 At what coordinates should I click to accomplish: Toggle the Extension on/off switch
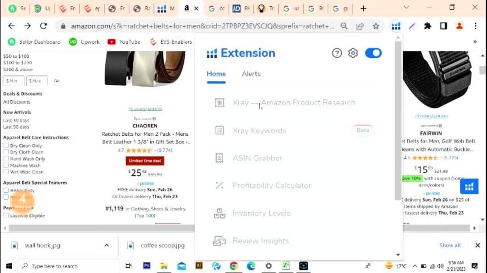coord(374,53)
